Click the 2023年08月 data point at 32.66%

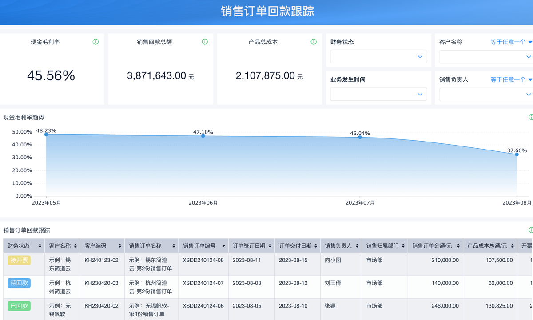pos(517,154)
